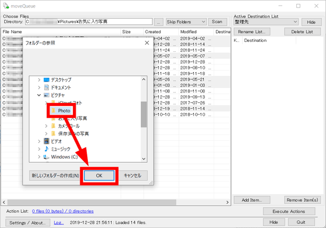Click the browse '...' button beside Directory
This screenshot has height=228, width=326.
(158, 22)
